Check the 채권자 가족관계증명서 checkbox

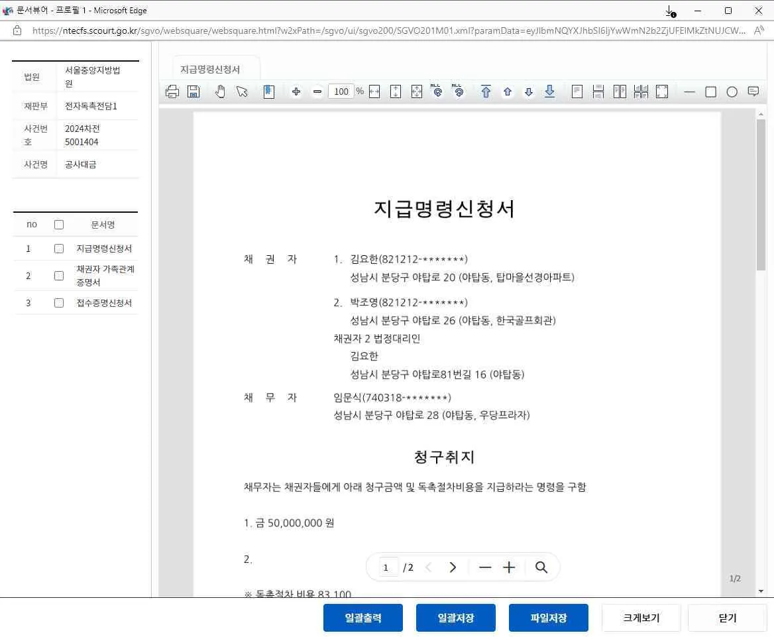59,276
